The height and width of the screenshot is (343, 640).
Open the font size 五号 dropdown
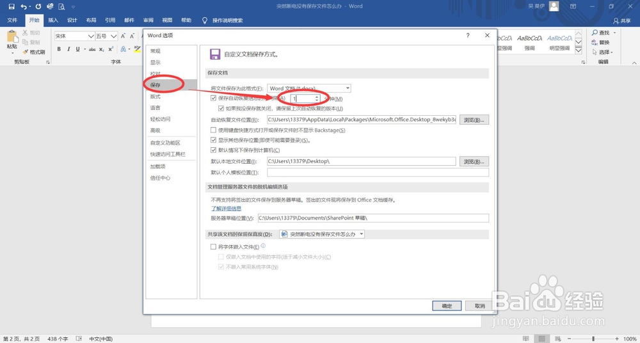(114, 36)
